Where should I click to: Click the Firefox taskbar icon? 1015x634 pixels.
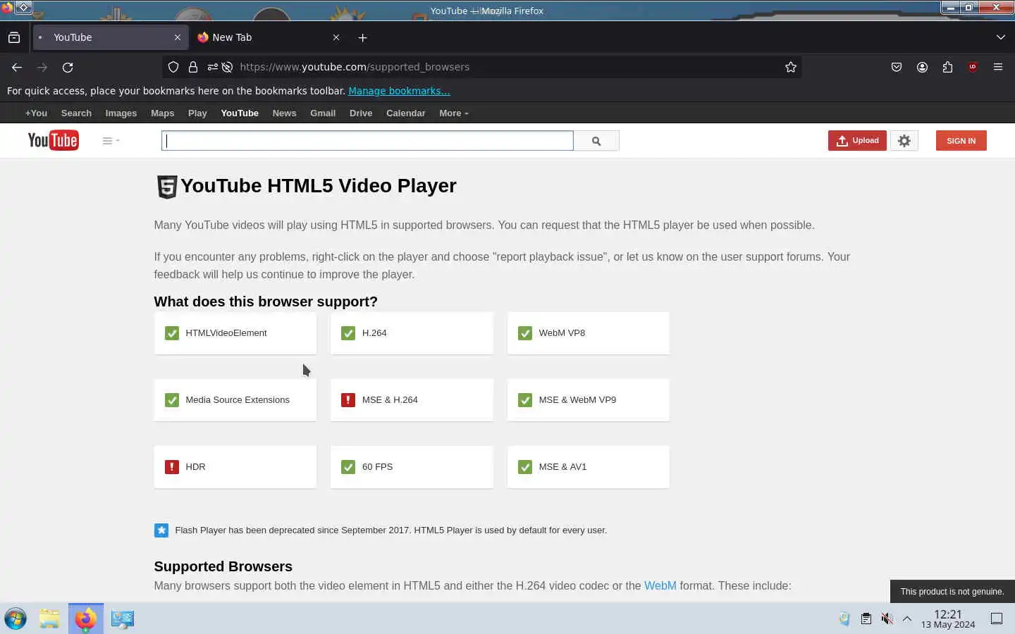[x=85, y=619]
